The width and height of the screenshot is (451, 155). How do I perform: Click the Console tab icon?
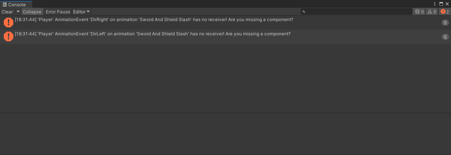[4, 5]
